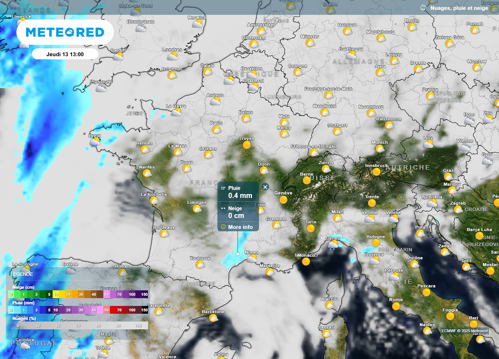Screen dimensions: 499x359
Task: Select the Innsbruck sun icon
Action: point(376,172)
